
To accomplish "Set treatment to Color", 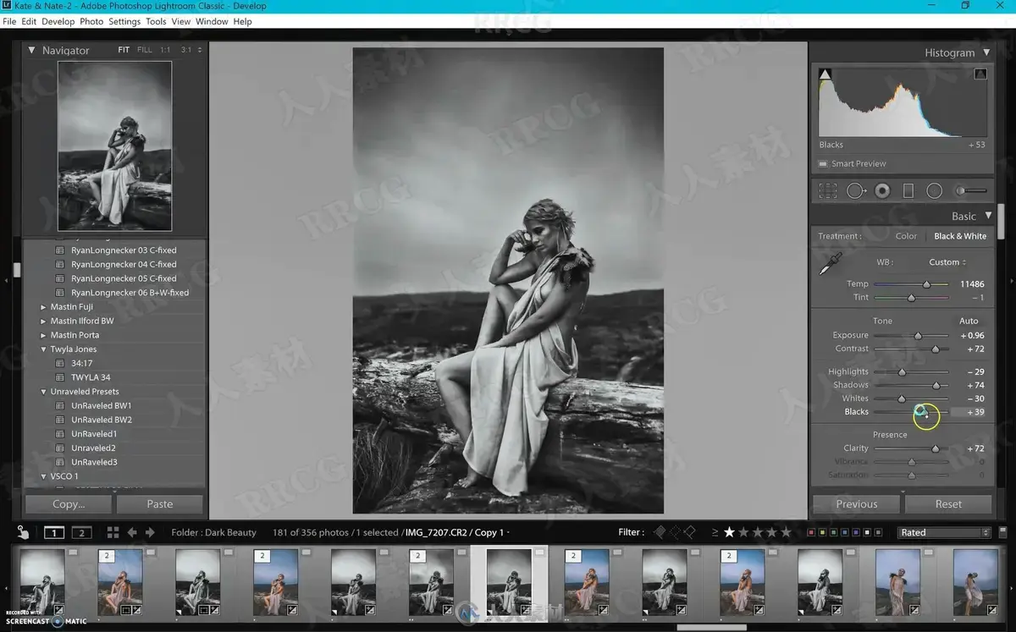I will pos(906,236).
